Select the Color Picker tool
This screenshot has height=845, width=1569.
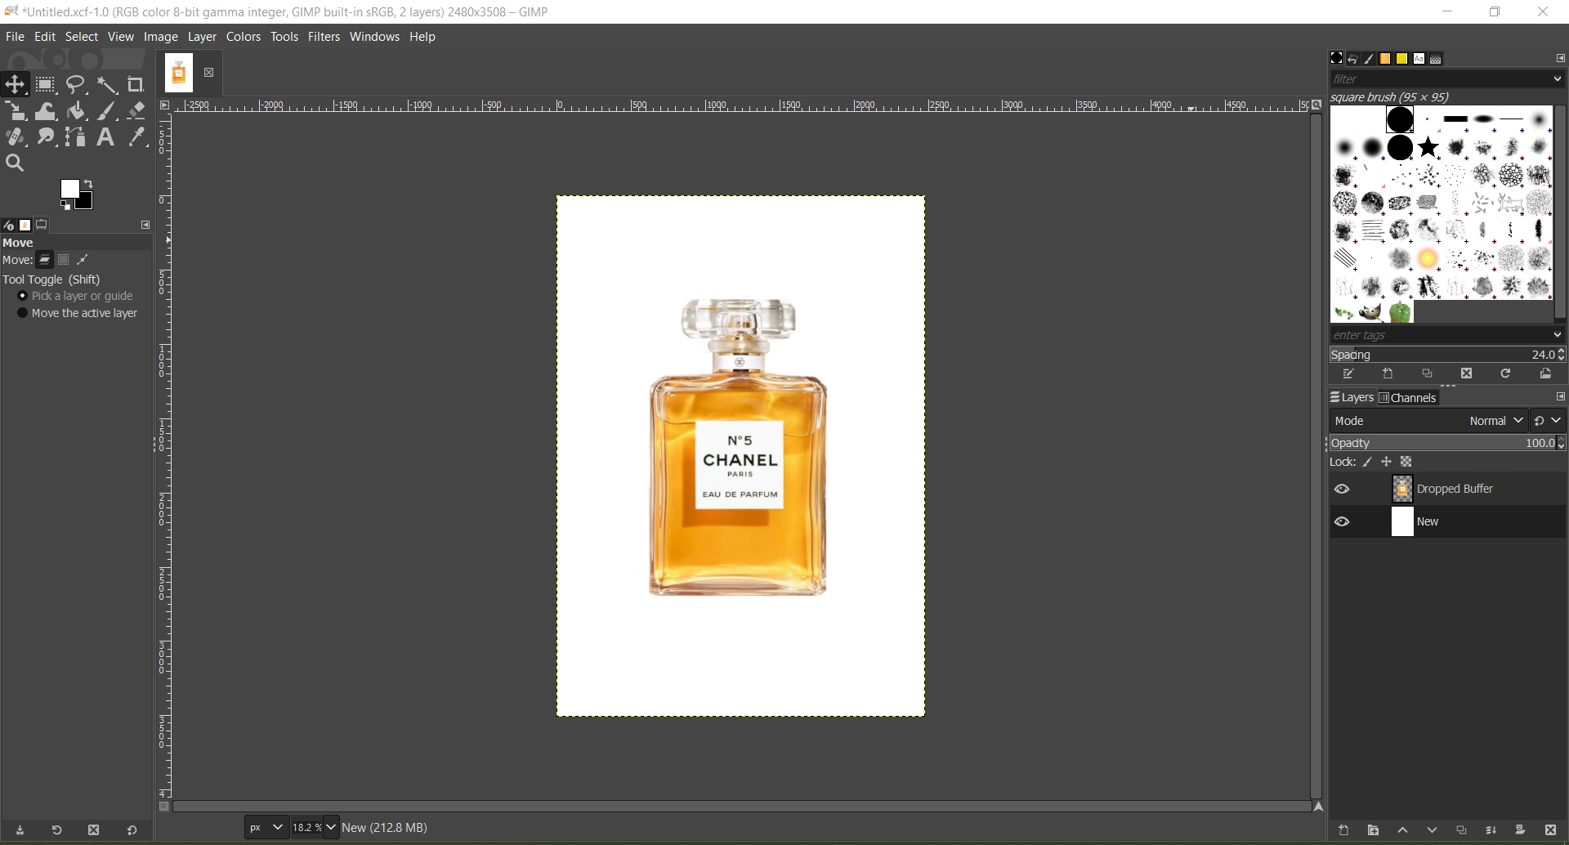[137, 137]
